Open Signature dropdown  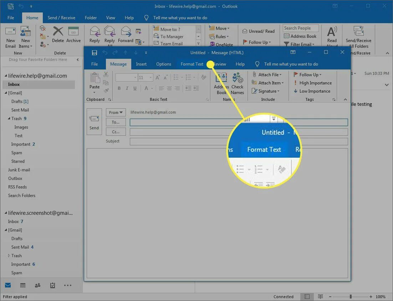[265, 91]
